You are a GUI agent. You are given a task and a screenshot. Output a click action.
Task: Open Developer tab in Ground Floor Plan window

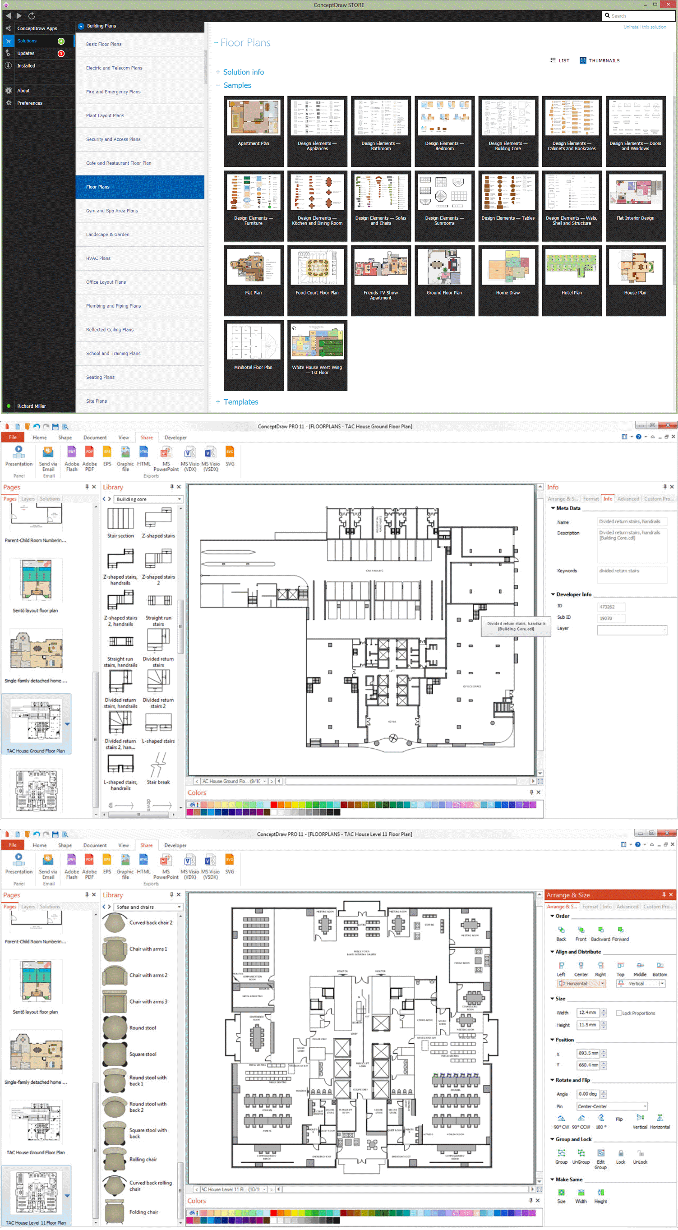tap(176, 438)
